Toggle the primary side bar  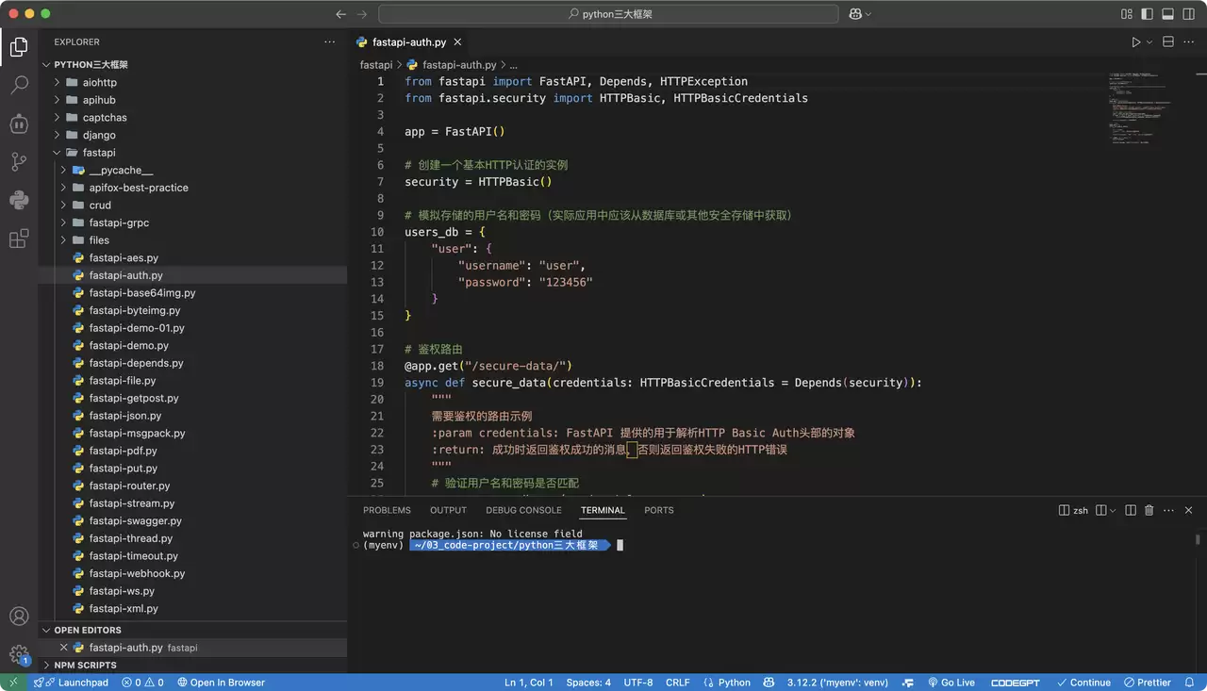[x=1147, y=14]
